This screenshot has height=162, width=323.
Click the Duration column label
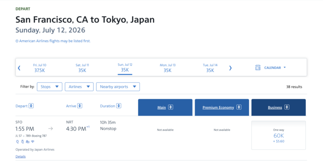click(x=108, y=106)
